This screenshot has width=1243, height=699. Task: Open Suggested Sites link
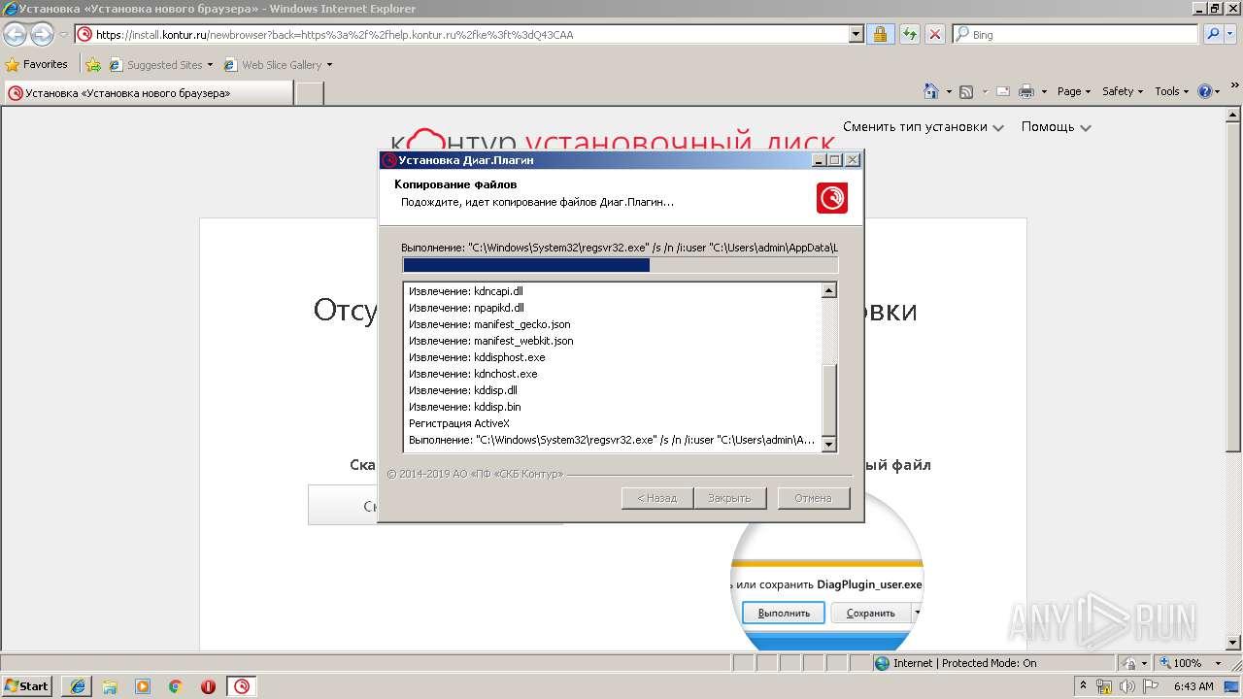161,65
